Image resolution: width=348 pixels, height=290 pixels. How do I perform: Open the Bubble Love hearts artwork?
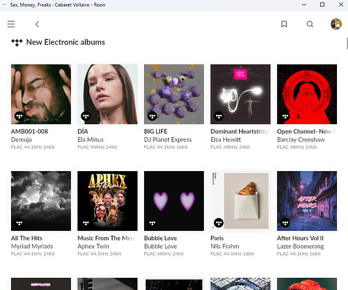coord(174,201)
